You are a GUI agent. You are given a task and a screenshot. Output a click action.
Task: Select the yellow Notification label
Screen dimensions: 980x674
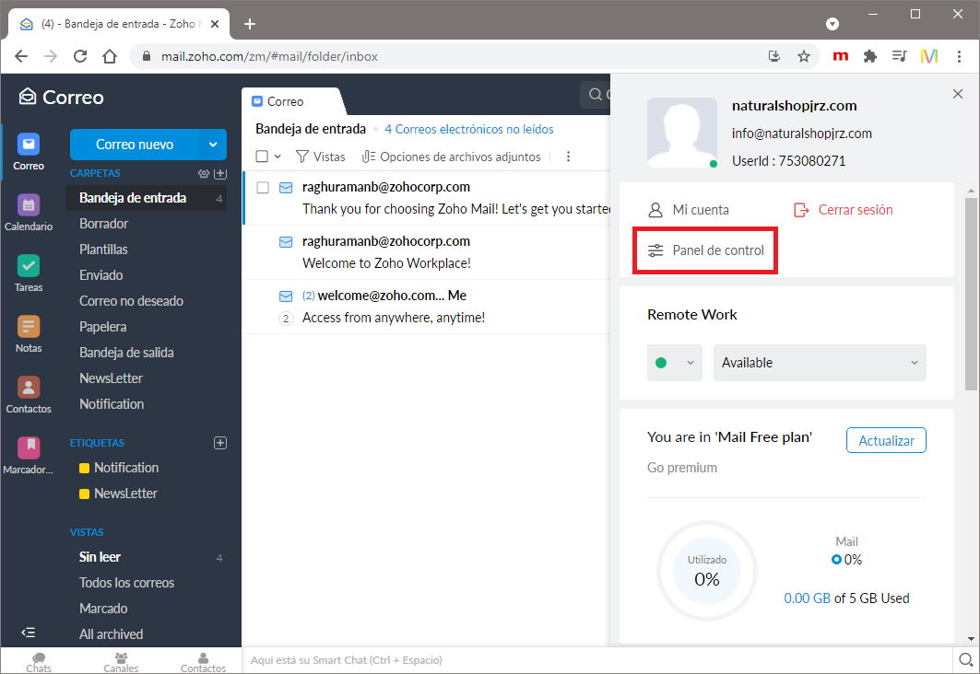click(119, 468)
